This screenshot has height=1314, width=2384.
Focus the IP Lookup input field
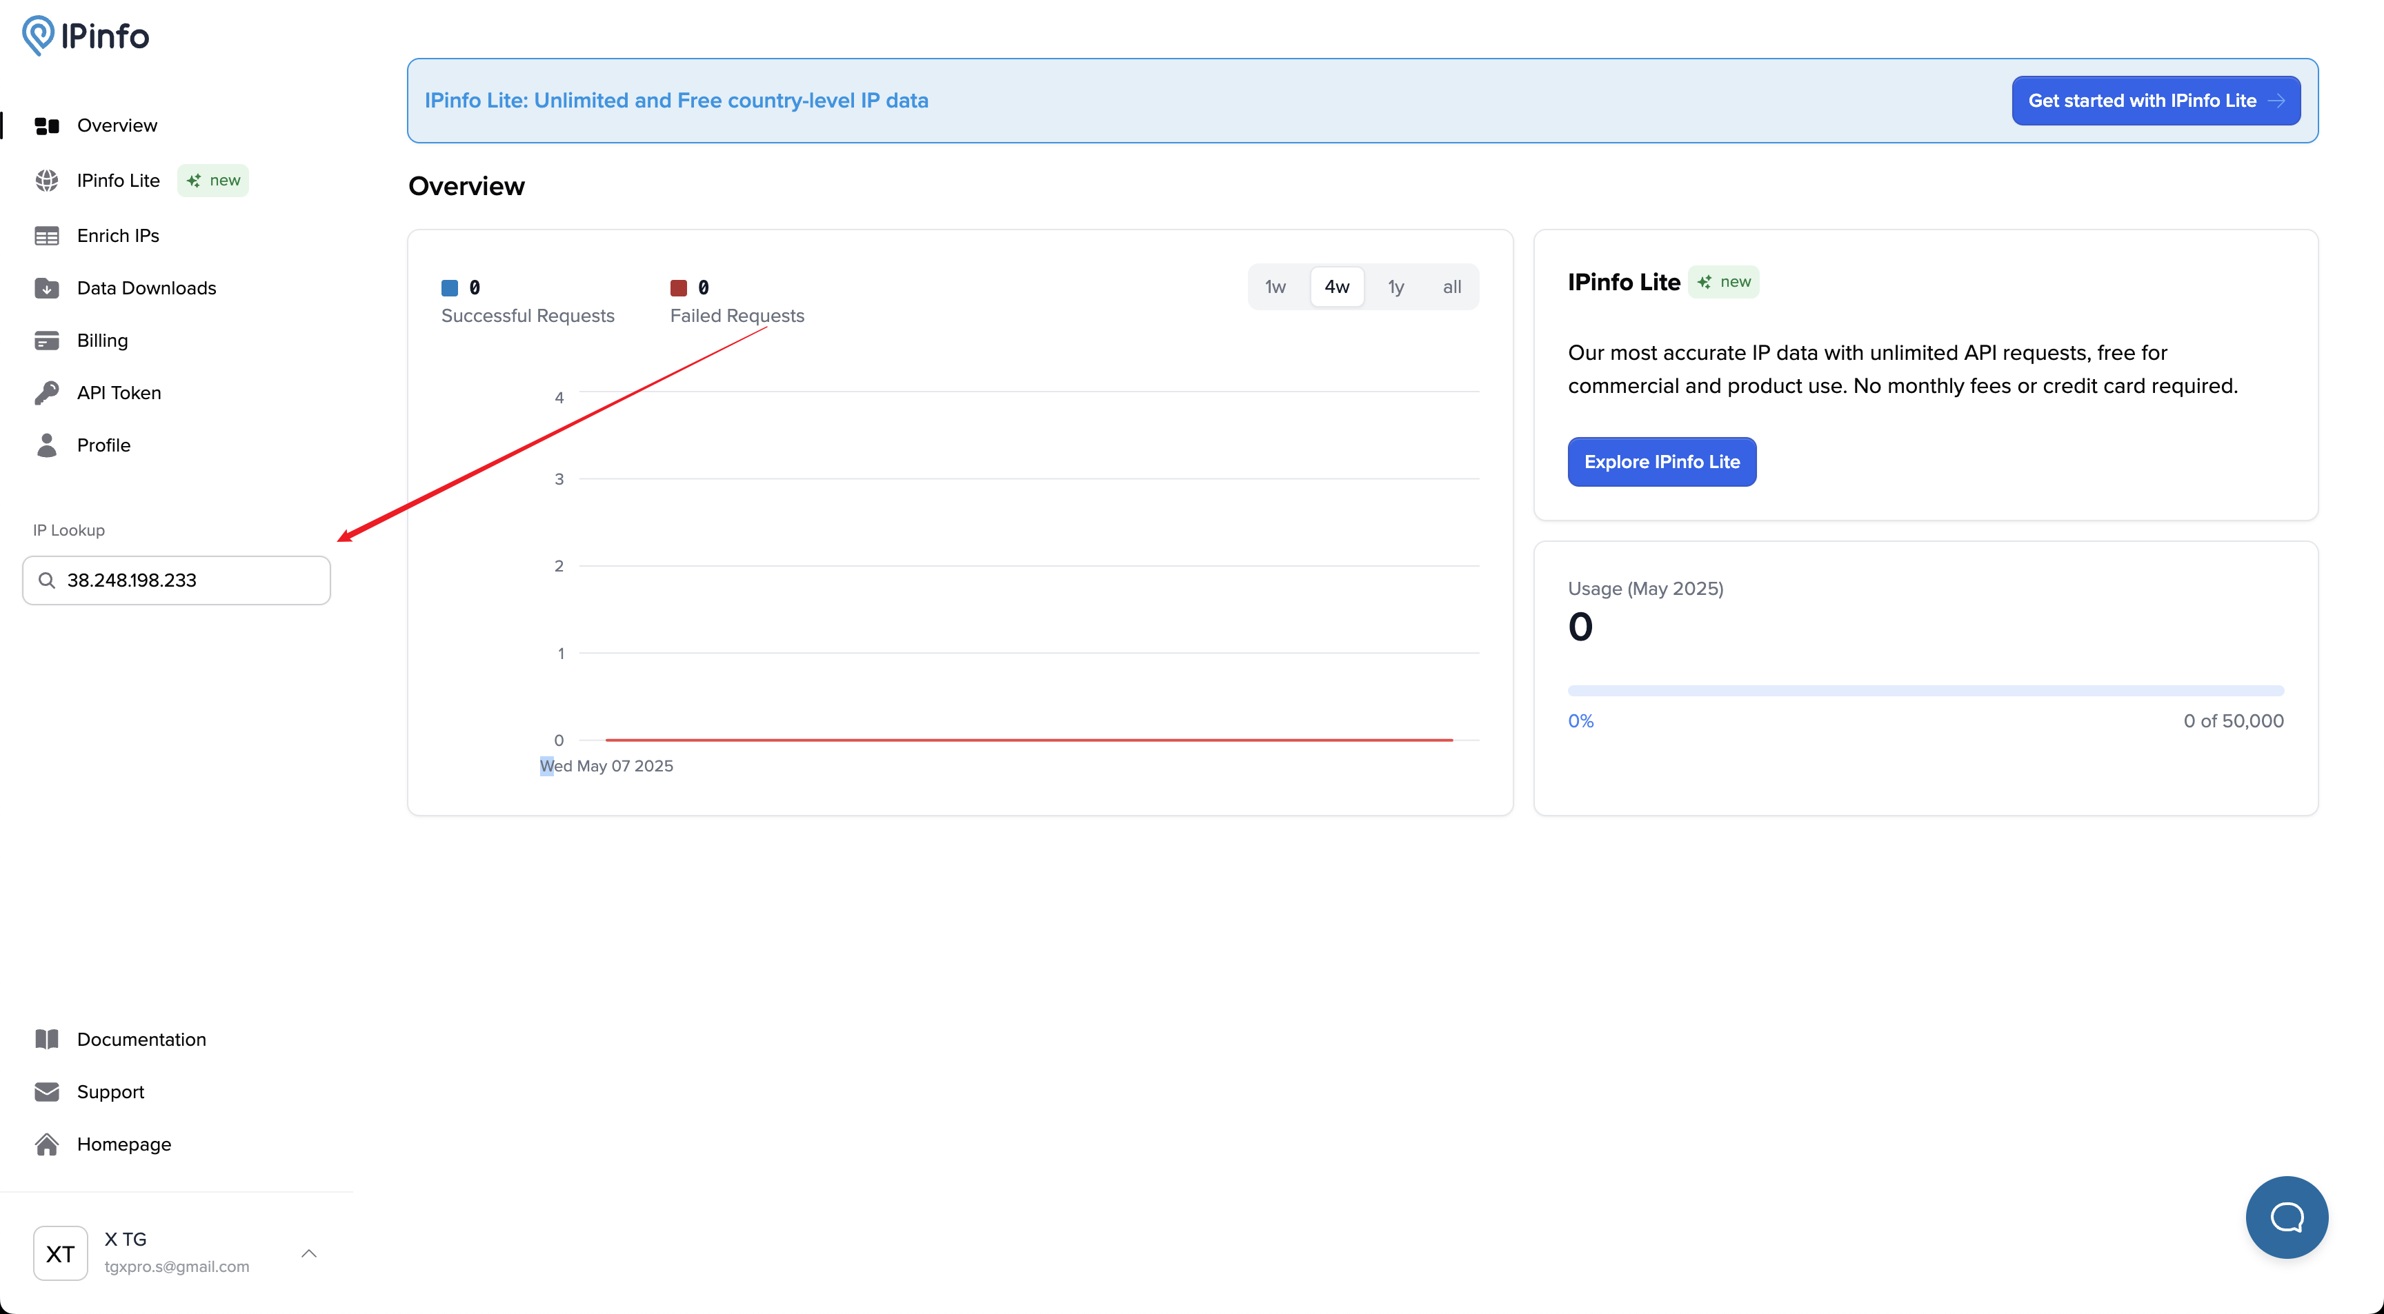[177, 580]
